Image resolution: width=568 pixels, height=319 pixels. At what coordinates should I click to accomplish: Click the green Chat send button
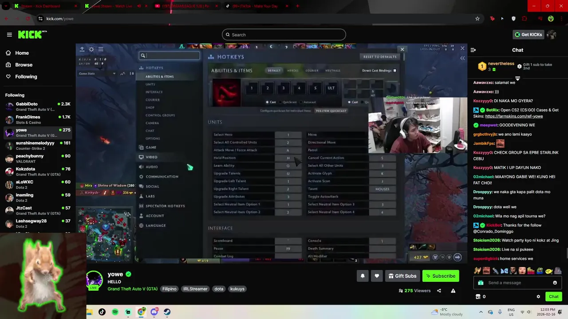click(554, 296)
